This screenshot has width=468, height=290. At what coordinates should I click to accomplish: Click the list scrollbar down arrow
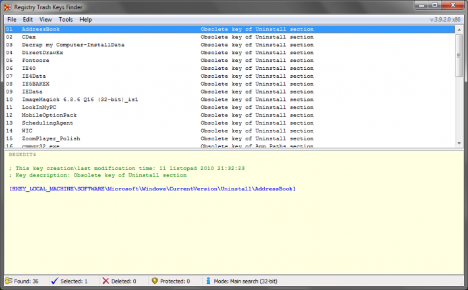pos(459,144)
